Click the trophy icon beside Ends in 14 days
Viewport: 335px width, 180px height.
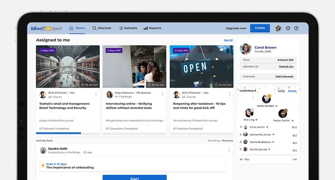pos(43,166)
